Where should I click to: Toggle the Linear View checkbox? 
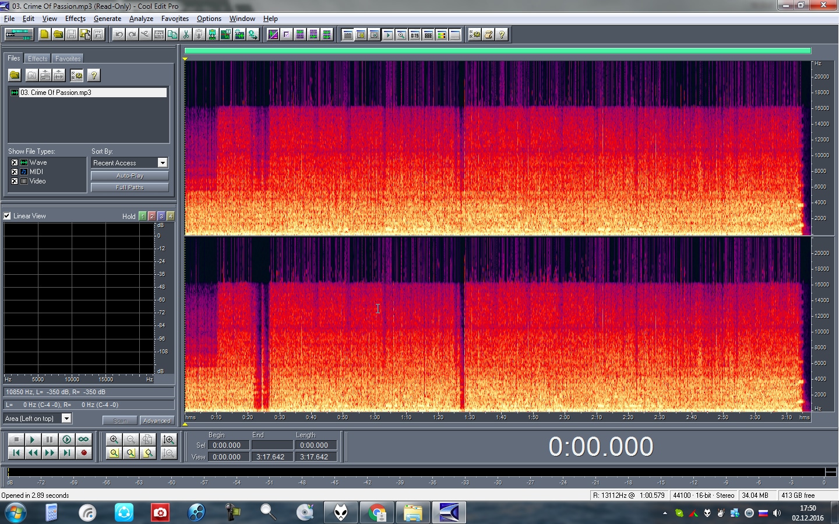(7, 216)
